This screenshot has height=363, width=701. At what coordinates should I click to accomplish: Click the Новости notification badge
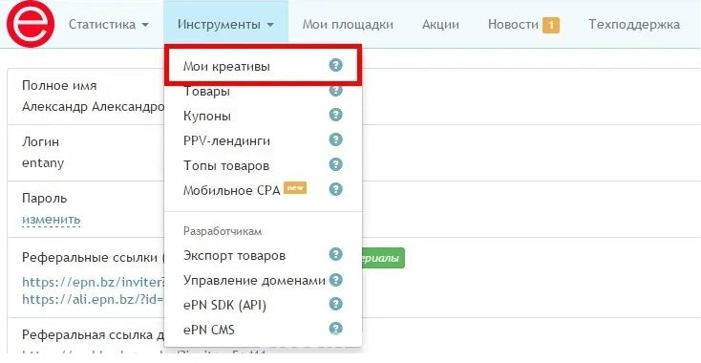[551, 25]
